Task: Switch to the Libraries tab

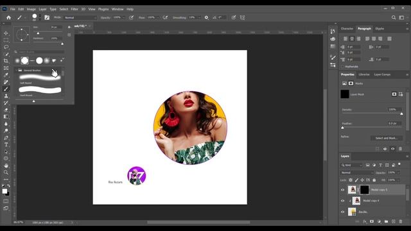Action: point(364,74)
